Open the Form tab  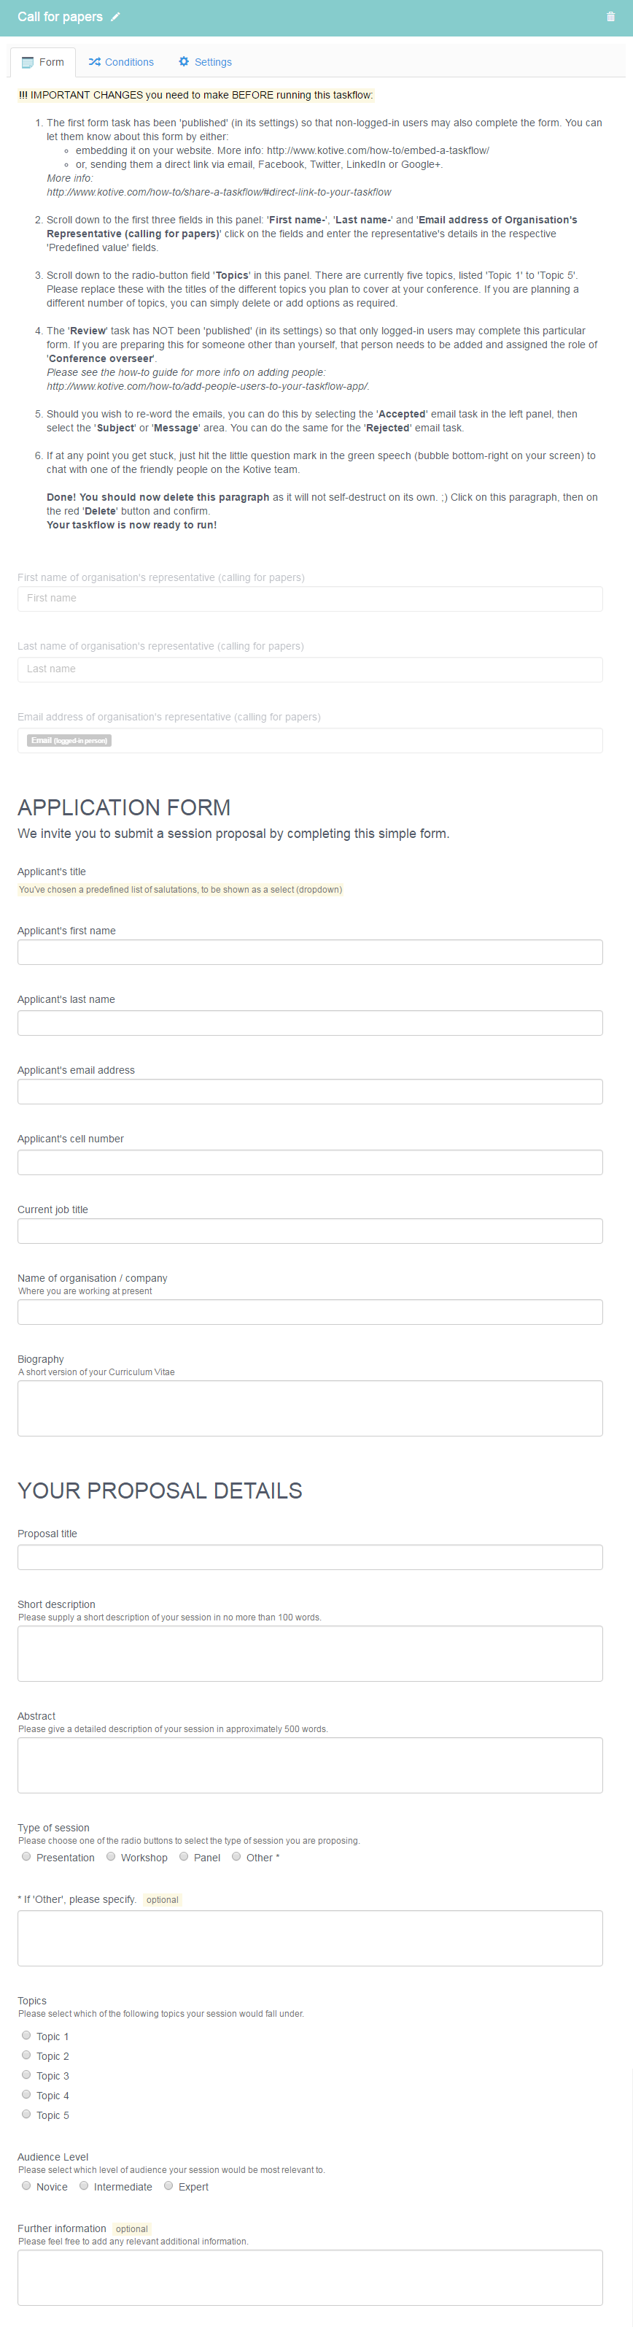pos(42,62)
